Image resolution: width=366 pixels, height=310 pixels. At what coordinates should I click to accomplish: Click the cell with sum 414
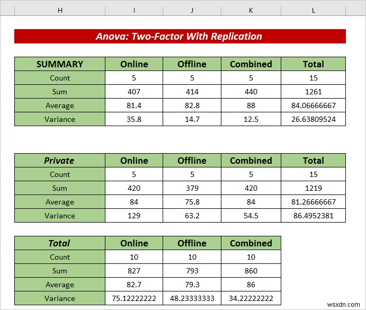pos(192,92)
